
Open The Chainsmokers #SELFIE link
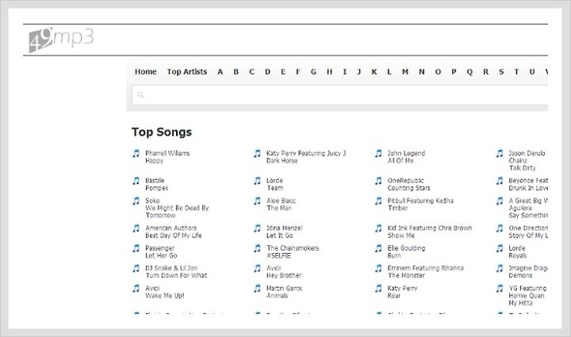click(293, 252)
